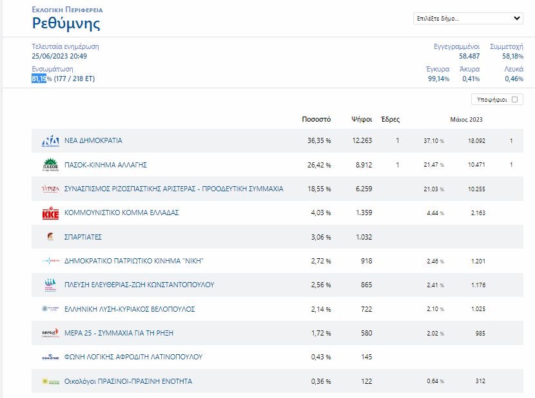The height and width of the screenshot is (398, 535).
Task: Click May 2023 value 21,03 %
Action: tap(434, 189)
